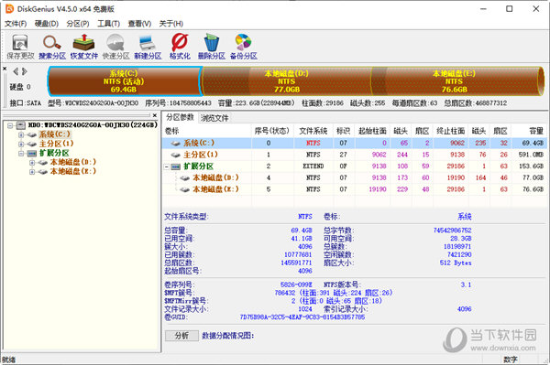This screenshot has height=365, width=550.
Task: Switch to the 浏览文件 tab
Action: tap(214, 118)
